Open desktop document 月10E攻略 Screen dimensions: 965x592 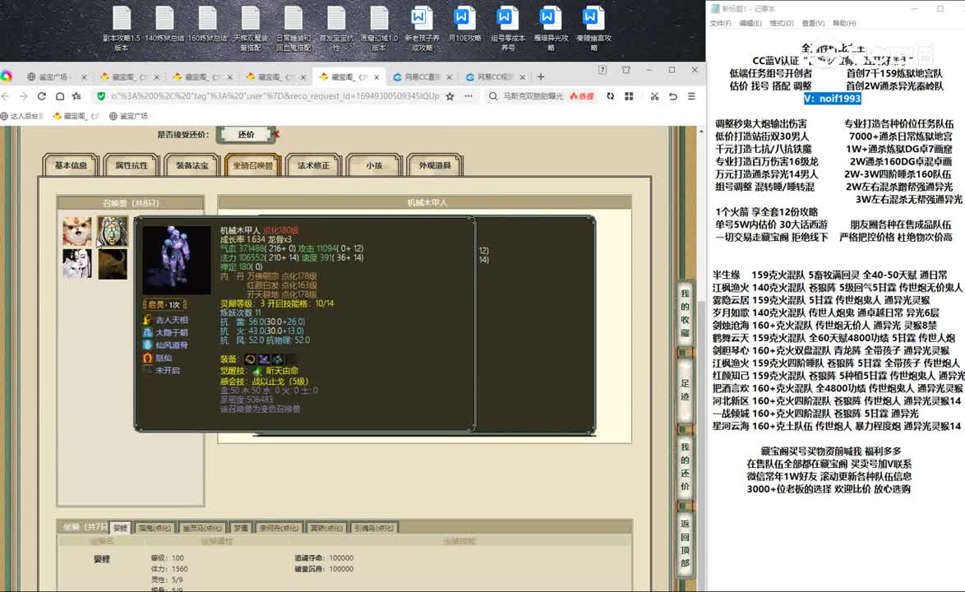[464, 25]
